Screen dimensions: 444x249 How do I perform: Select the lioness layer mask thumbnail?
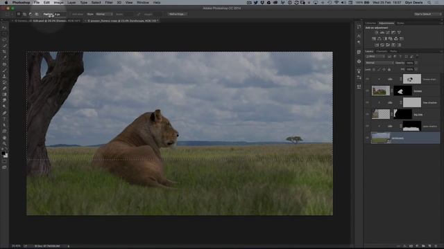point(402,91)
